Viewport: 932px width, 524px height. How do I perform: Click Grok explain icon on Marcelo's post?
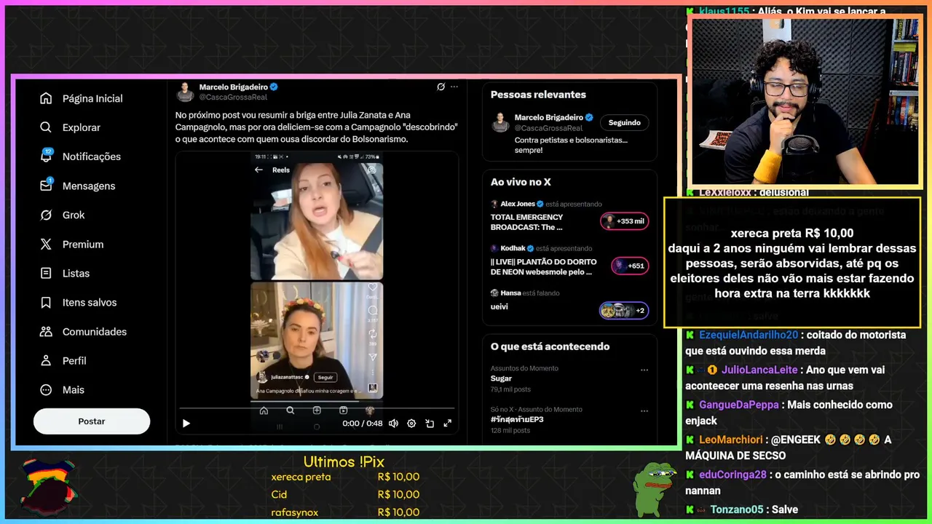[x=441, y=87]
